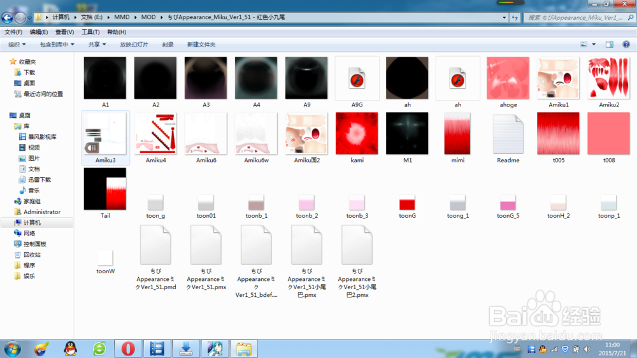
Task: Go back with the back arrow
Action: (x=7, y=17)
